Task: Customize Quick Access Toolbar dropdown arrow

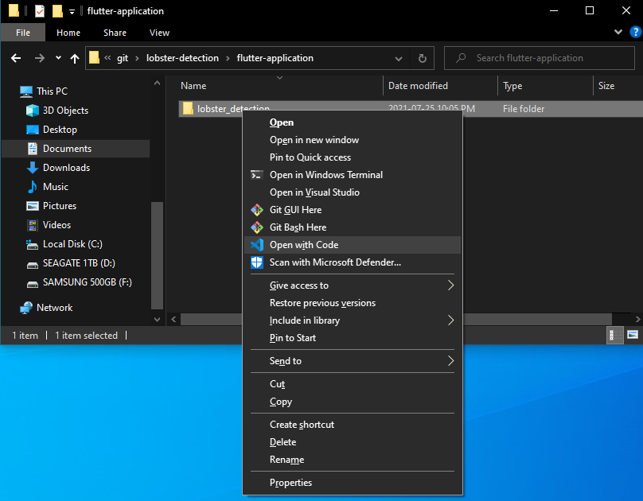Action: coord(72,12)
